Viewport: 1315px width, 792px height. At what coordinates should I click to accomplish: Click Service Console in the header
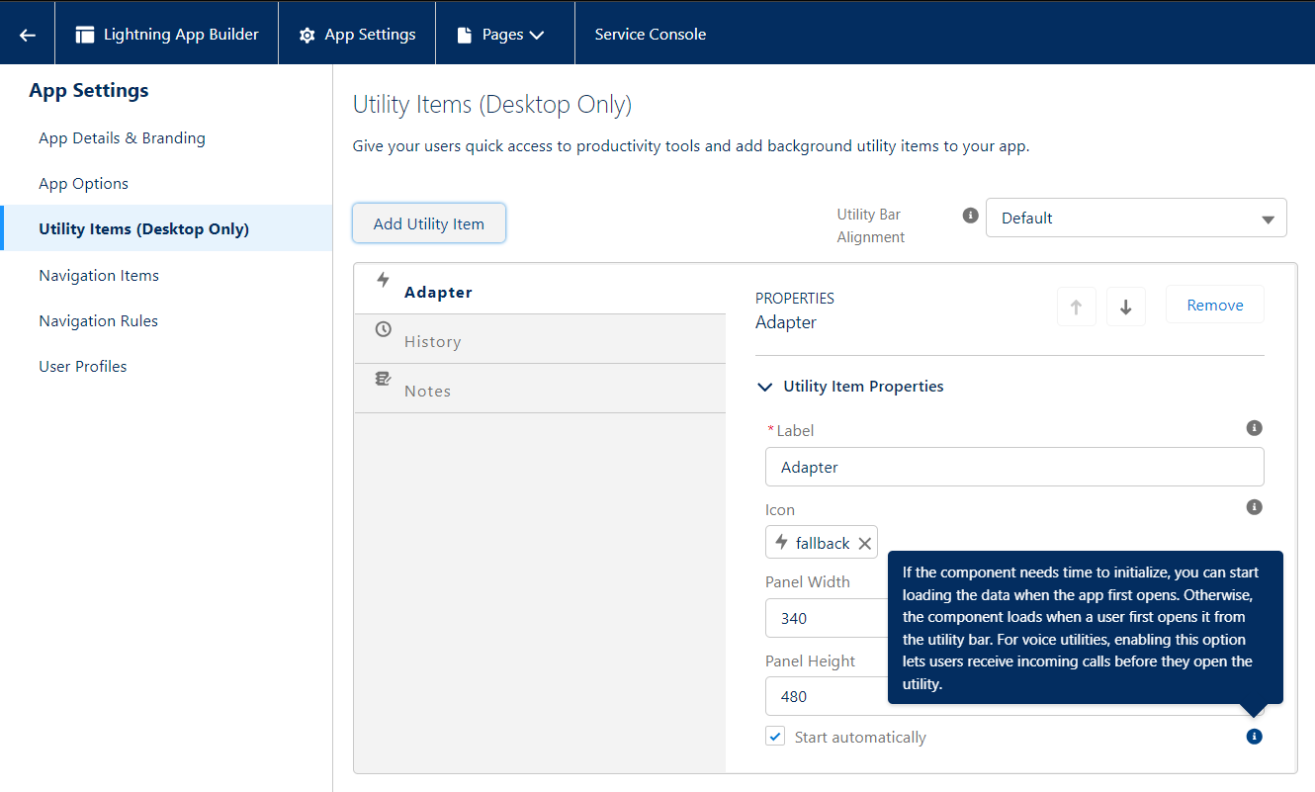(x=651, y=34)
